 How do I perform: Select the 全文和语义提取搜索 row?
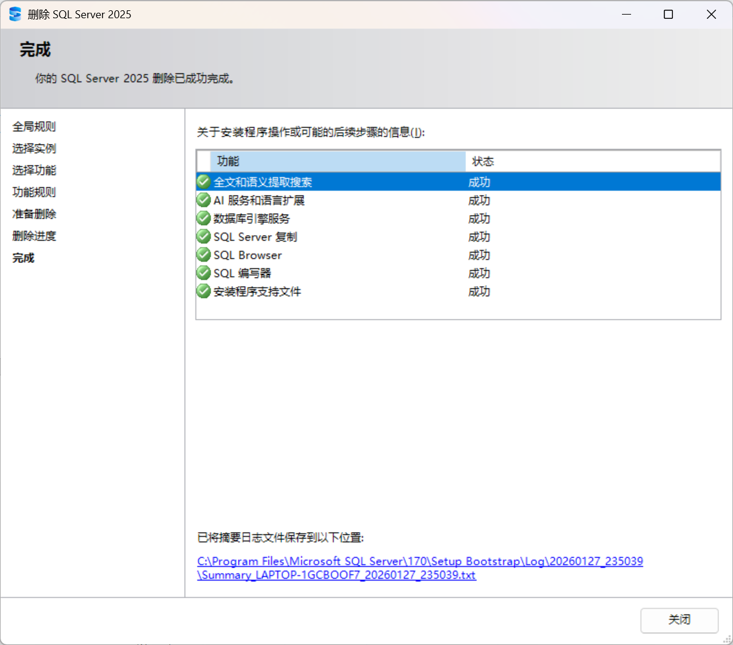[458, 182]
